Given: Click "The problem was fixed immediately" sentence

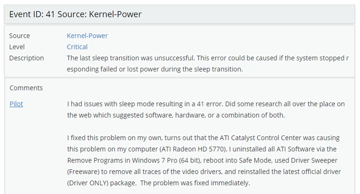Looking at the screenshot, I should point(197,183).
